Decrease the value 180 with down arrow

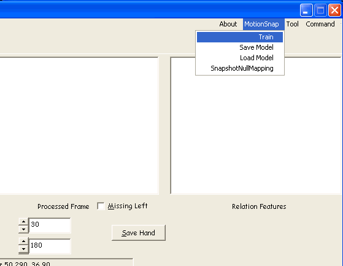pos(24,249)
